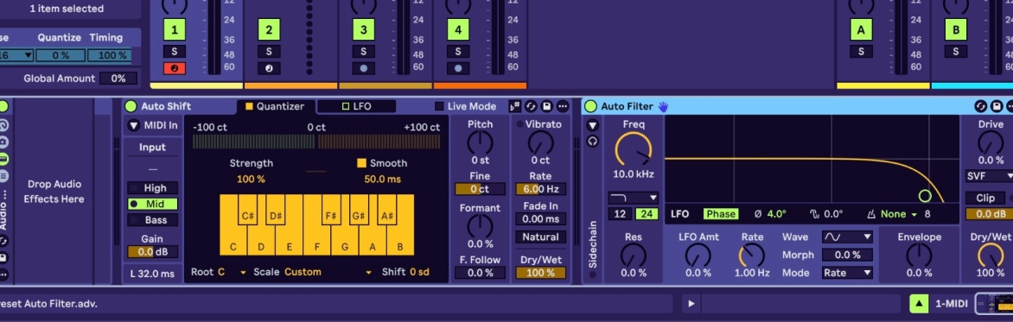
Task: Toggle the Vibrato switch
Action: click(x=520, y=124)
